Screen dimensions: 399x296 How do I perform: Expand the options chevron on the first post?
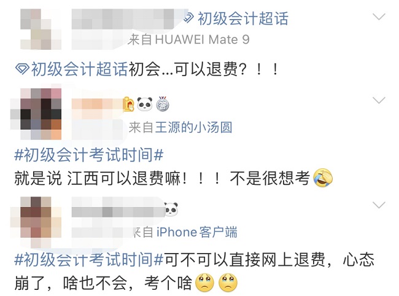point(379,17)
